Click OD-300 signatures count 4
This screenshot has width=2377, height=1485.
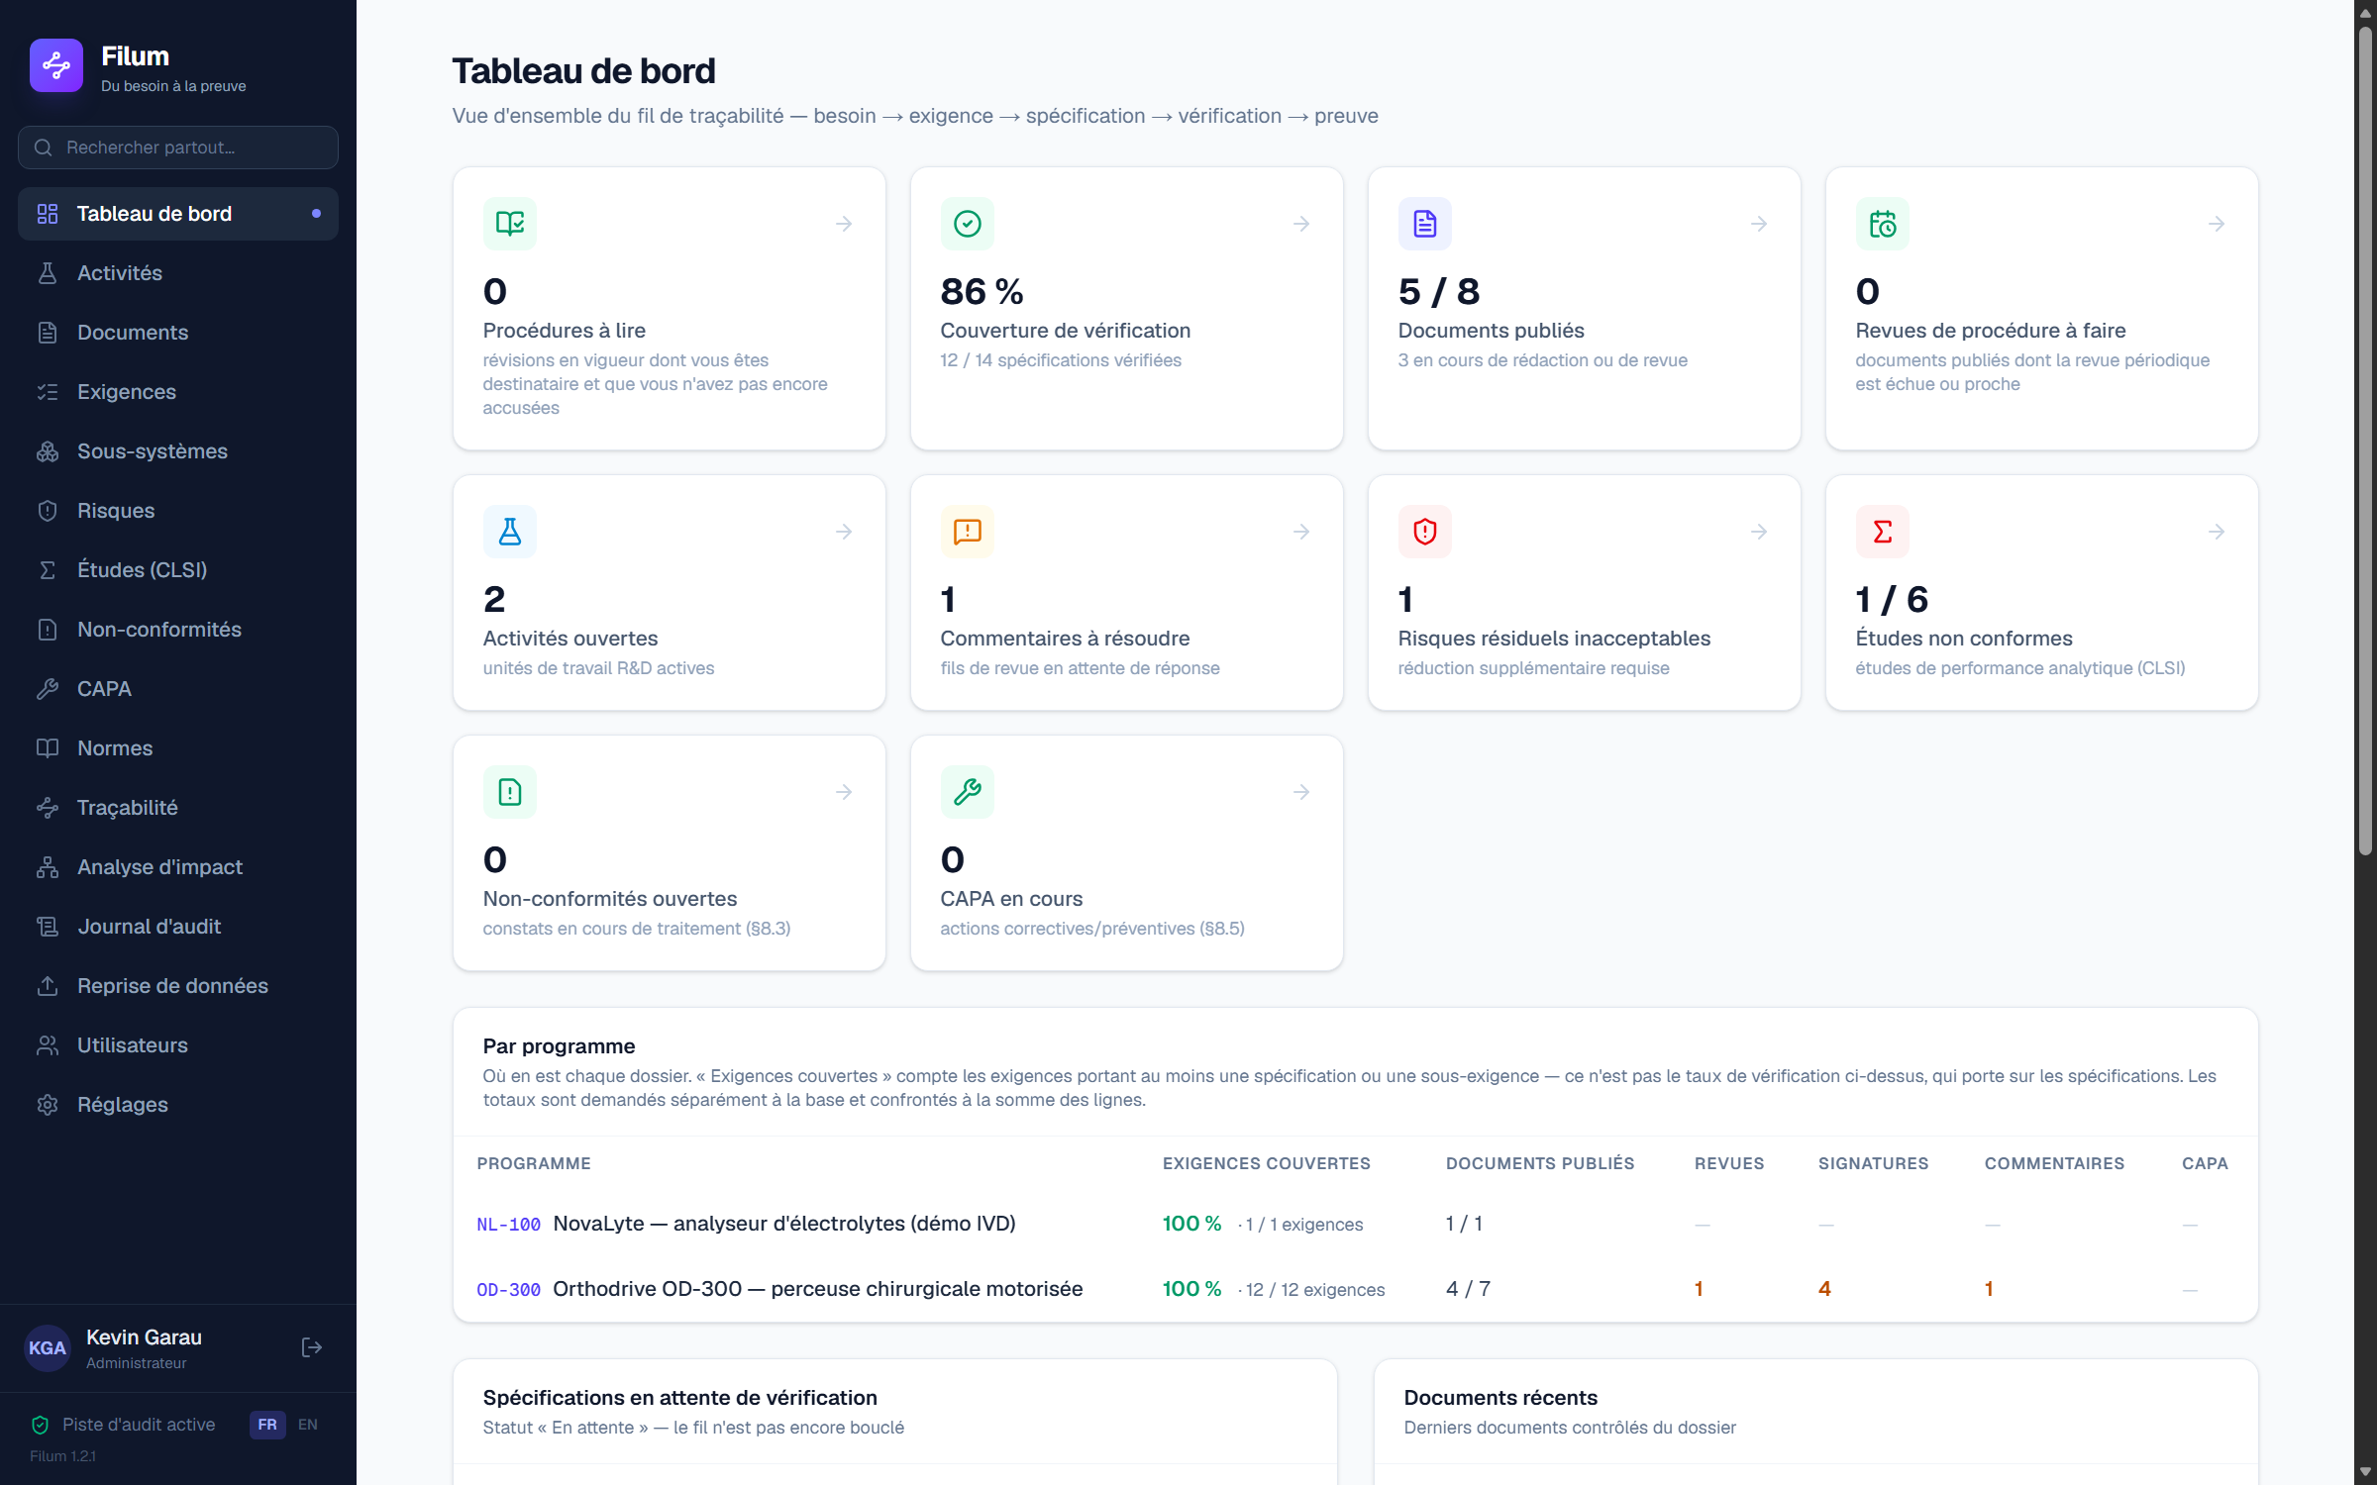[1824, 1289]
